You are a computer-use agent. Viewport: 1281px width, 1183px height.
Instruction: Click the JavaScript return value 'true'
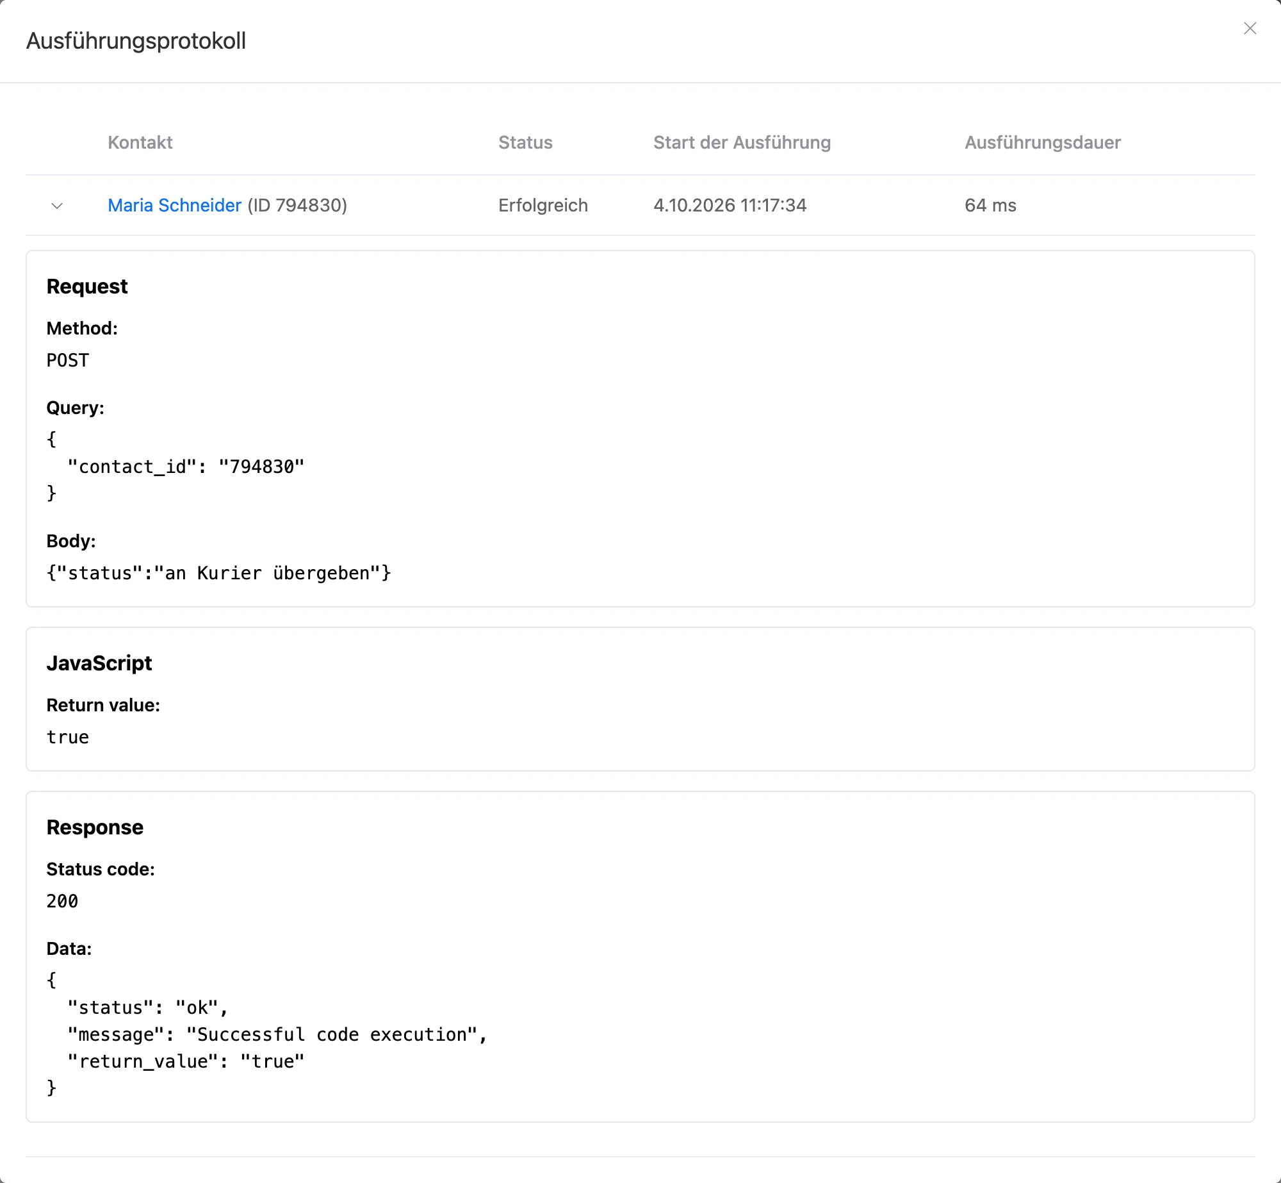68,737
